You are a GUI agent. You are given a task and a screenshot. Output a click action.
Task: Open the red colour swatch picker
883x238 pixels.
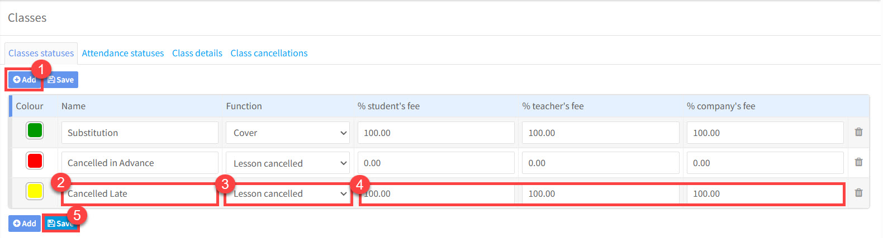[35, 161]
